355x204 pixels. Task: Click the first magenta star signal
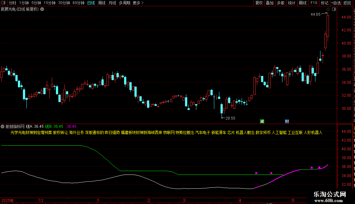coord(256,173)
